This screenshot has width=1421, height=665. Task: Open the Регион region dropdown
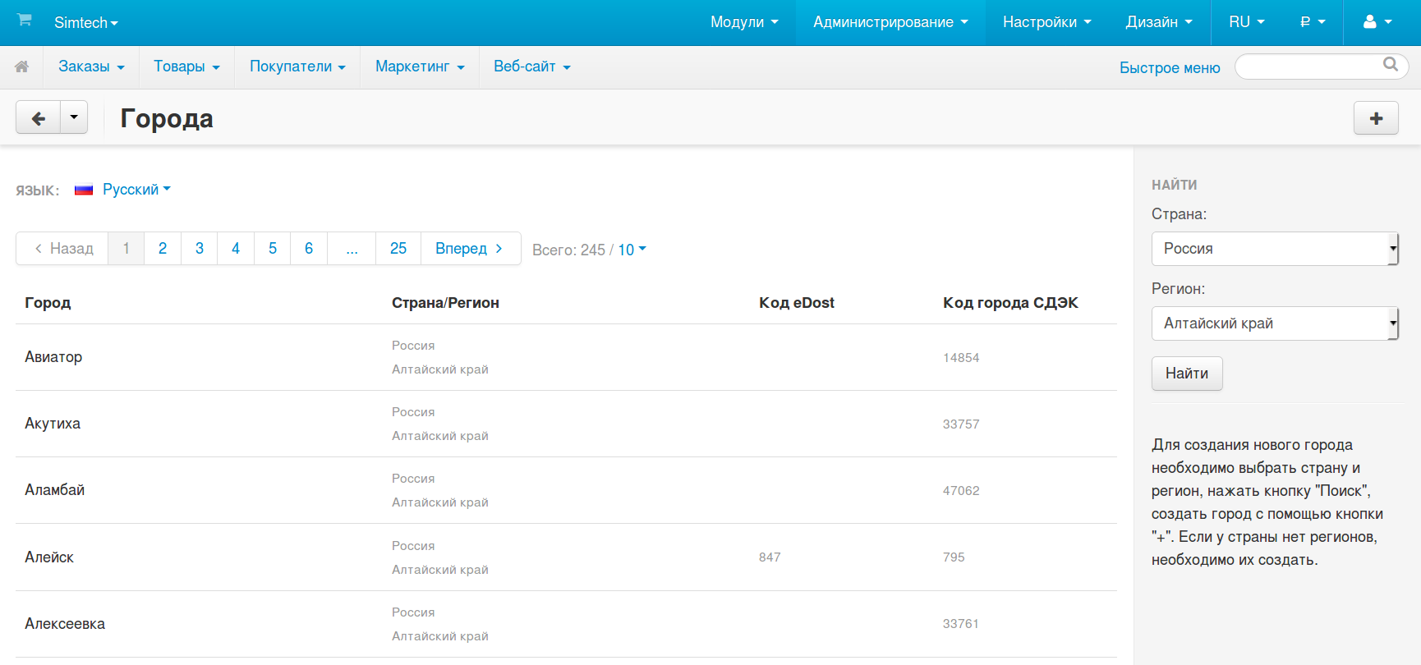[x=1274, y=323]
